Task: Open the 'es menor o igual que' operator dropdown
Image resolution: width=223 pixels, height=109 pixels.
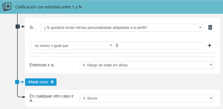Action: click(72, 45)
